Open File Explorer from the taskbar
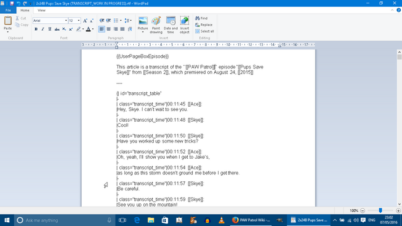This screenshot has height=226, width=402. pos(151,220)
